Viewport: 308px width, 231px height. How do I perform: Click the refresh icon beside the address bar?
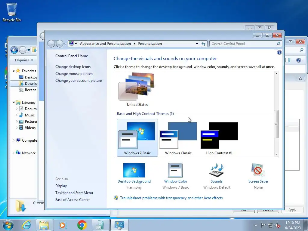tap(204, 44)
